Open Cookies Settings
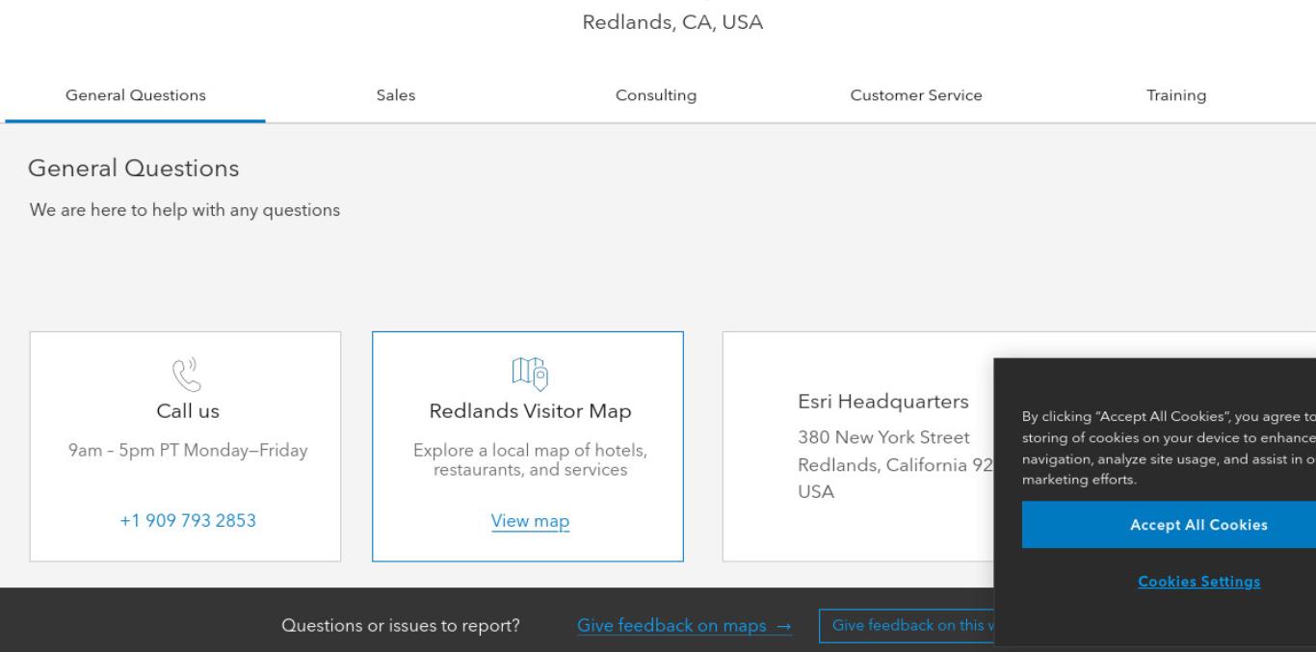This screenshot has height=652, width=1316. tap(1198, 582)
